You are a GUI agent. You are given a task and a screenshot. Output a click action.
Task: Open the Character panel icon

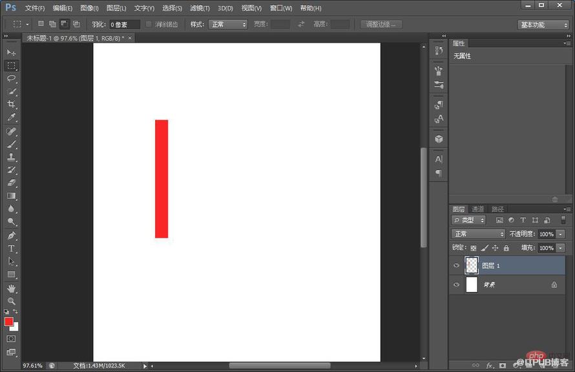[x=439, y=160]
